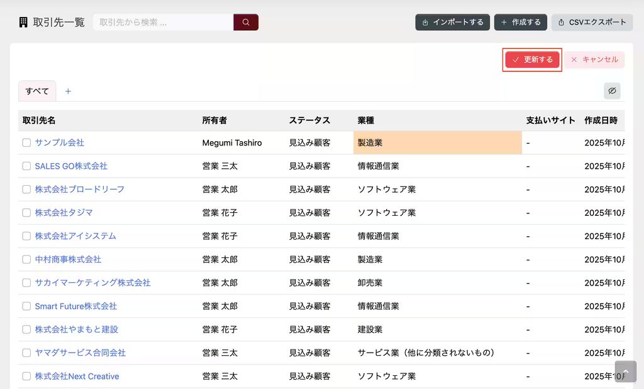Click the search magnifier button
The width and height of the screenshot is (644, 389).
tap(246, 22)
